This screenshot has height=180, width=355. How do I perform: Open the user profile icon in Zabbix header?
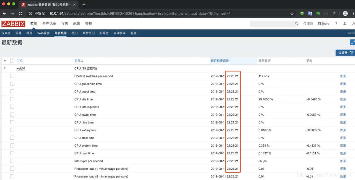click(x=345, y=24)
